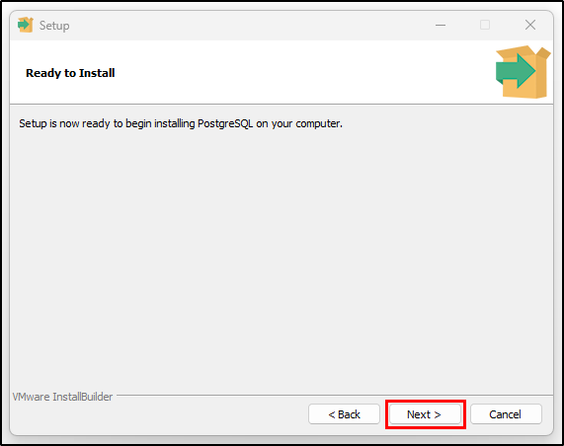The image size is (564, 446).
Task: Go back using the < Back button
Action: point(344,414)
